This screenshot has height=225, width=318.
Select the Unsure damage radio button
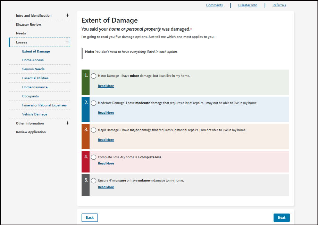tap(94, 180)
